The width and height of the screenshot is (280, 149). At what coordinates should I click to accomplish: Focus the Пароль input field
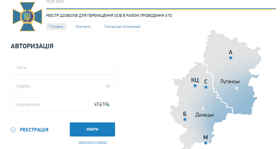57,86
